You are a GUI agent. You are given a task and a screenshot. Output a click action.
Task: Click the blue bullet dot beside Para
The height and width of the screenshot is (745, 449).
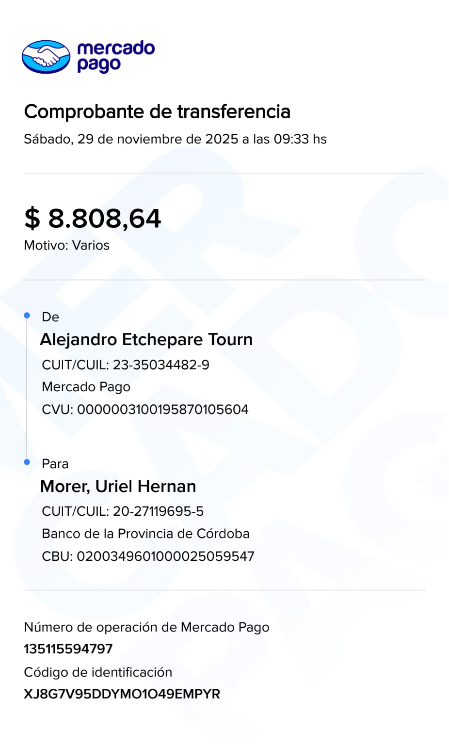[27, 462]
